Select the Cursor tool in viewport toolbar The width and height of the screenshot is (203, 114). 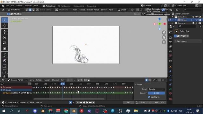click(x=4, y=26)
